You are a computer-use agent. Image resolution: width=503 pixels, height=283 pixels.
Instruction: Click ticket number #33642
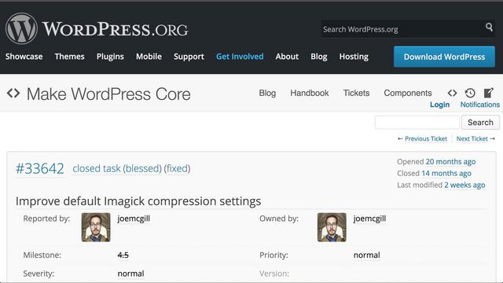tap(40, 168)
